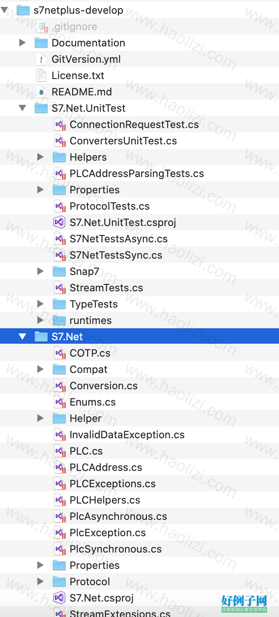The width and height of the screenshot is (279, 617).
Task: Click the COTP.cs C# file icon
Action: click(59, 353)
